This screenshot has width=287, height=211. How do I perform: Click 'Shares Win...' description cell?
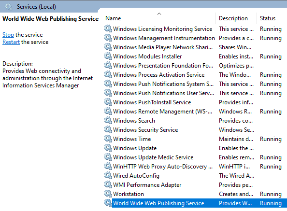235,47
